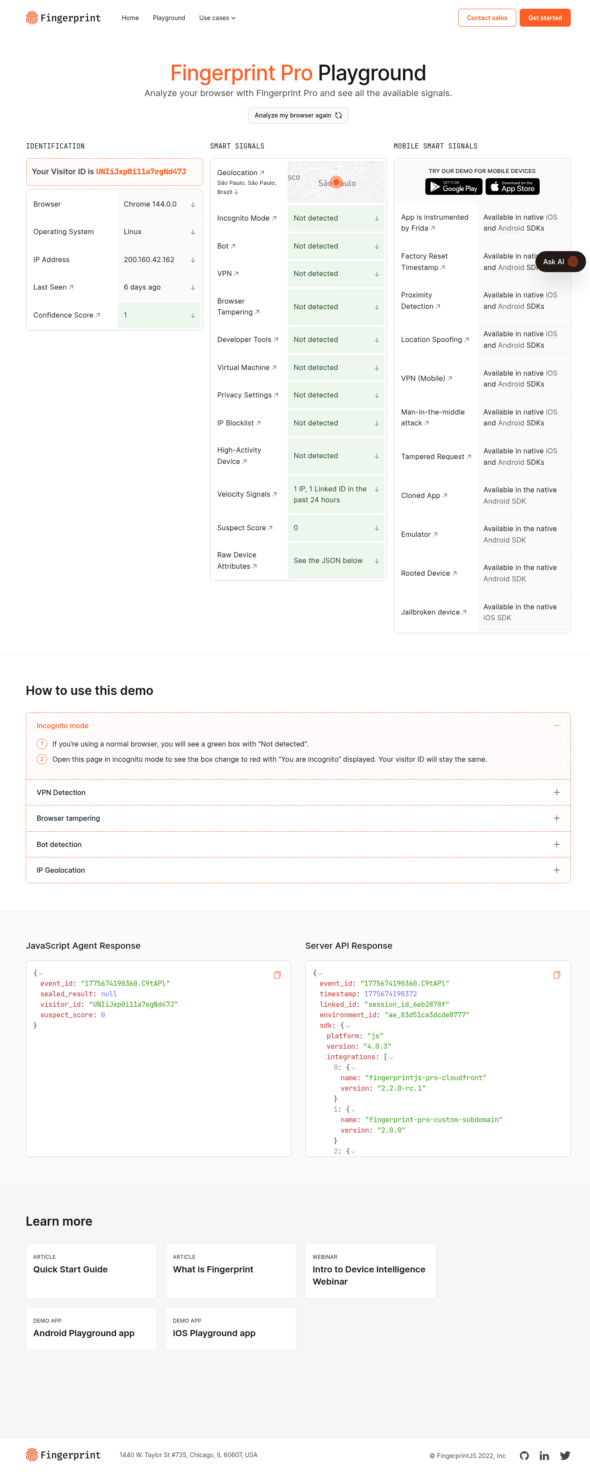The image size is (590, 1472).
Task: Open the Ask AI chat widget
Action: point(560,262)
